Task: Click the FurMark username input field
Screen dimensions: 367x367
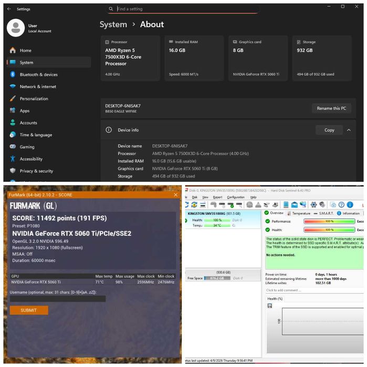Action: 58,299
